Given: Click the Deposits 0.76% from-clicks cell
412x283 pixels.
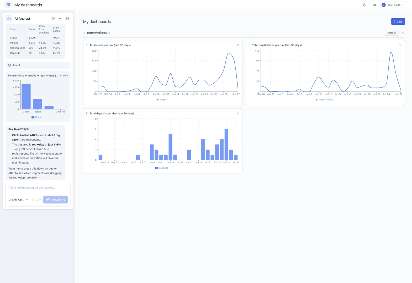Looking at the screenshot, I should (57, 53).
